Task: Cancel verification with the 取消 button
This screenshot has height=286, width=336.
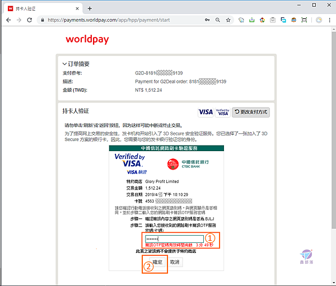Action: pyautogui.click(x=175, y=262)
